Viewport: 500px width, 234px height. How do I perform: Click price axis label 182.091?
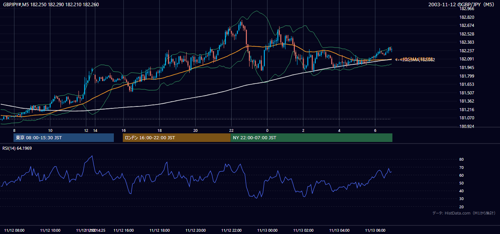pos(467,59)
